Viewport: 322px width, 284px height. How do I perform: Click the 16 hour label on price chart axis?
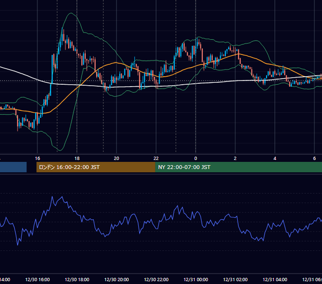[x=37, y=159]
